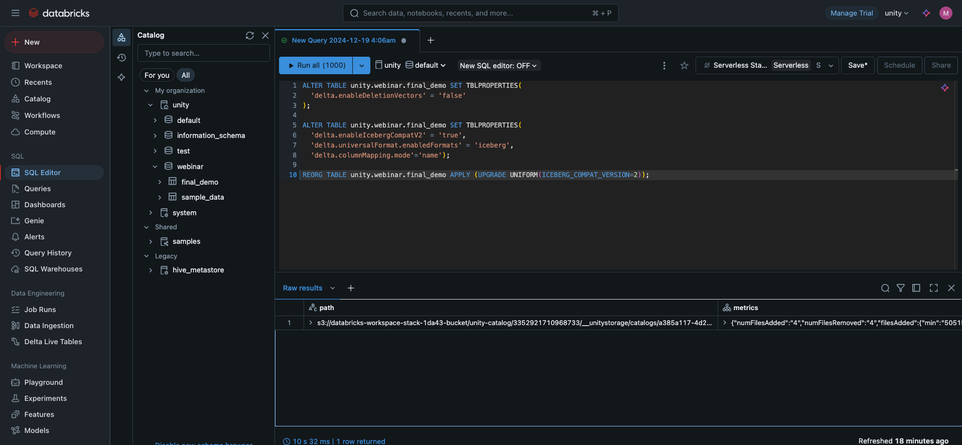Search within the results table
This screenshot has height=445, width=962.
pyautogui.click(x=885, y=288)
